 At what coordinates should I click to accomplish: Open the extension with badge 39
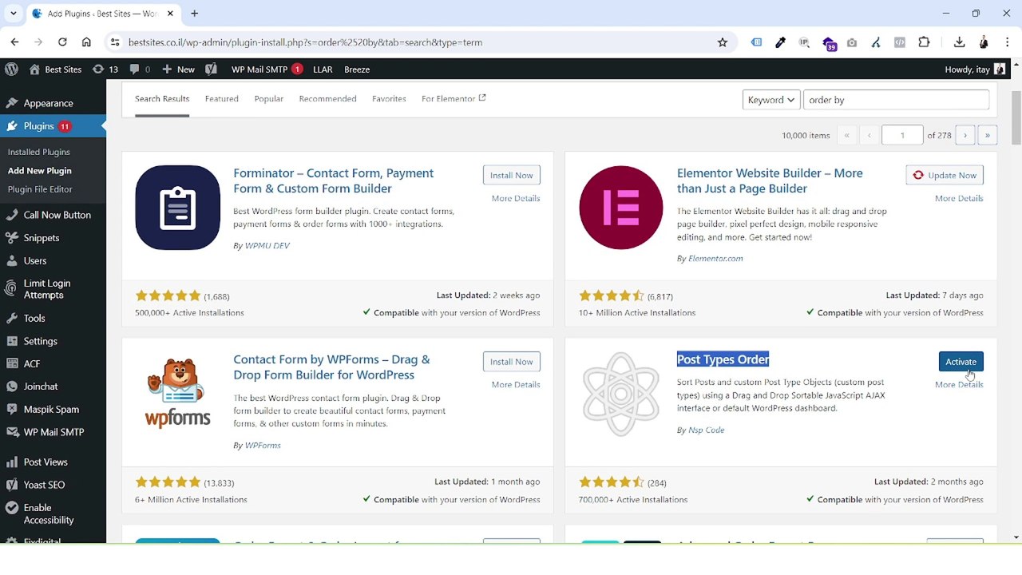829,43
